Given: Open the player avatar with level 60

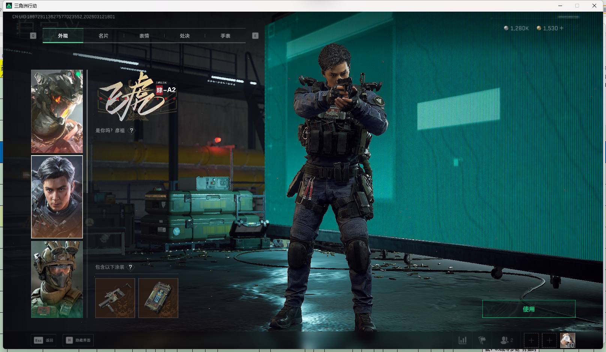Looking at the screenshot, I should pos(568,340).
